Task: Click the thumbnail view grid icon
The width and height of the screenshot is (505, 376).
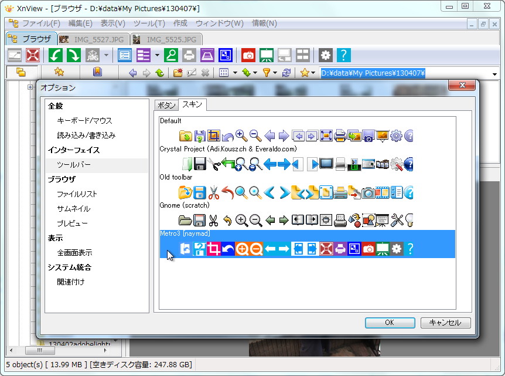Action: 224,73
